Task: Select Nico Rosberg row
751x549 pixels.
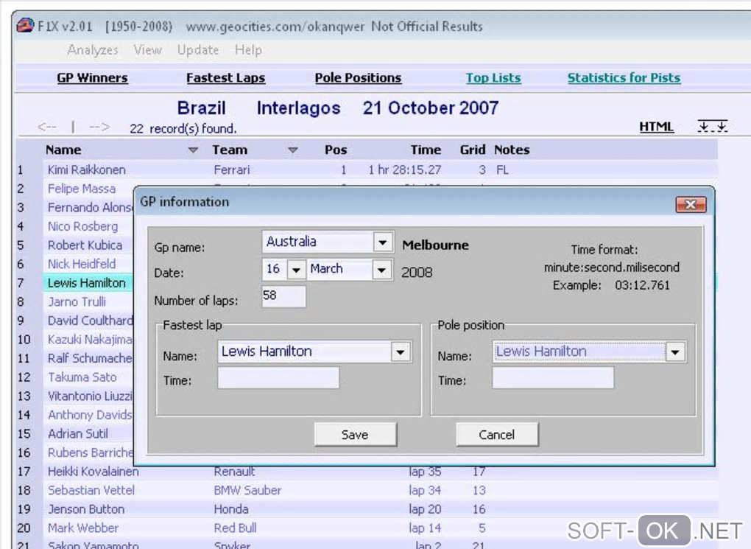Action: click(x=82, y=226)
